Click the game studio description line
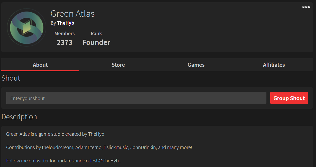This screenshot has height=167, width=316. [55, 134]
